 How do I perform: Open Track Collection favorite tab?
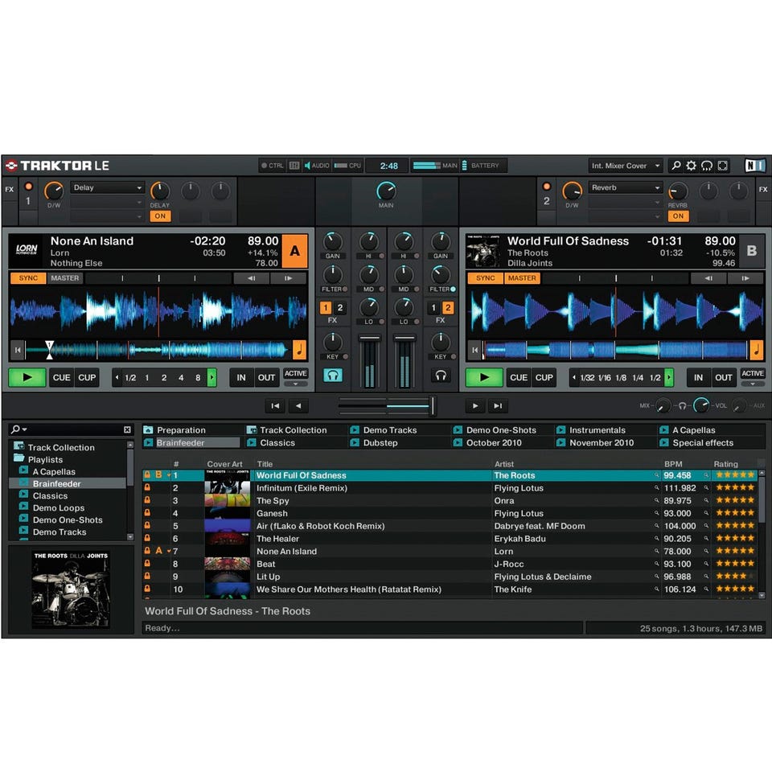[x=293, y=429]
